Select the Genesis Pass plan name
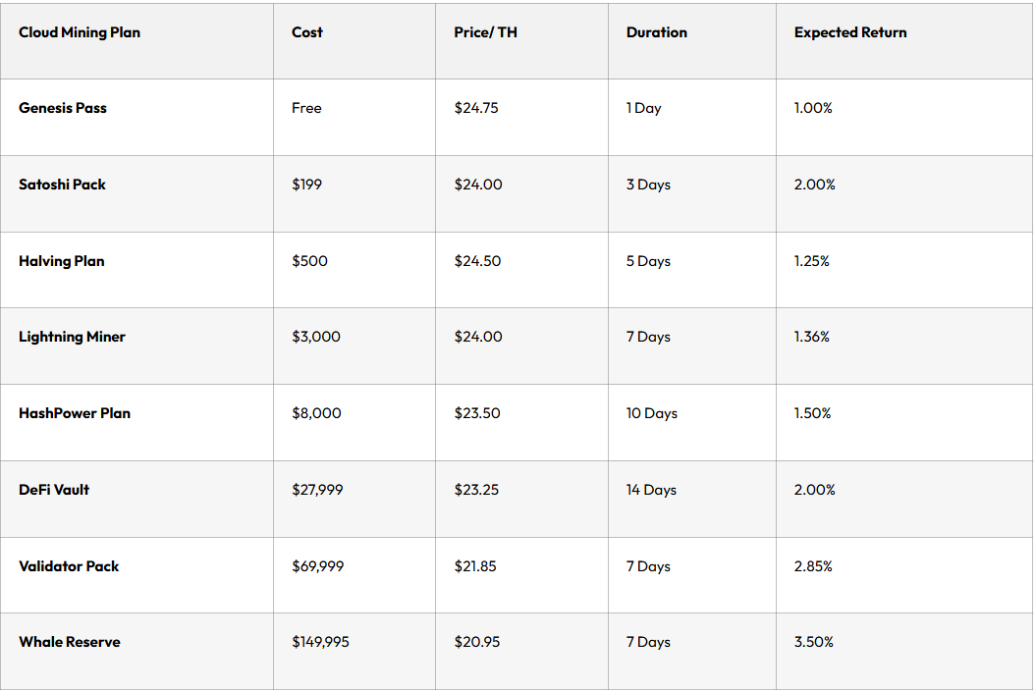 tap(63, 108)
